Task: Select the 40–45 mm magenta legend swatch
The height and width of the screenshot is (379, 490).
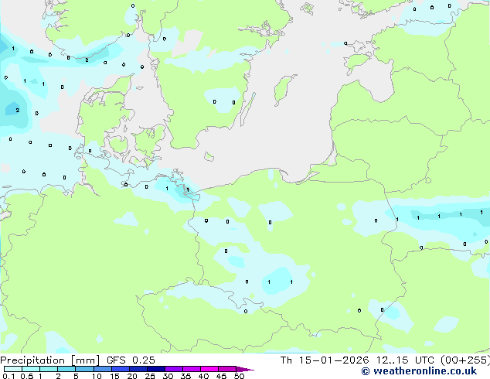Action: tap(209, 369)
